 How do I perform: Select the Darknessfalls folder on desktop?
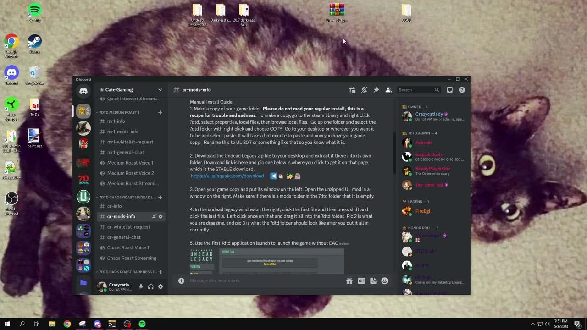pyautogui.click(x=221, y=13)
